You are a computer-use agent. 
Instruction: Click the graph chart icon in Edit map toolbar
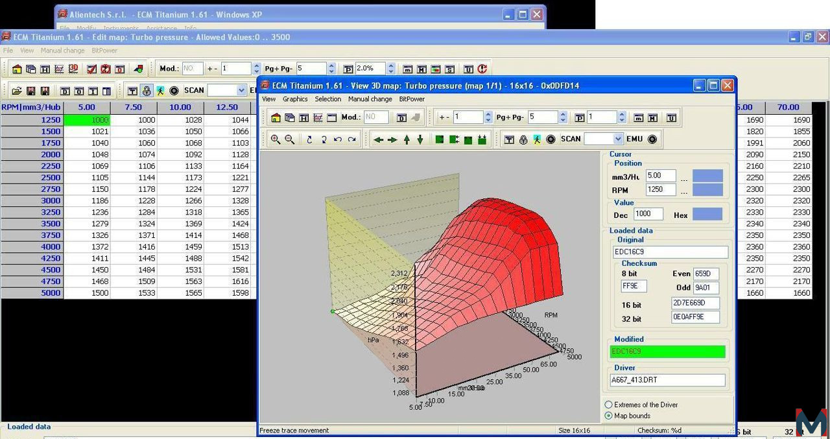tap(60, 69)
